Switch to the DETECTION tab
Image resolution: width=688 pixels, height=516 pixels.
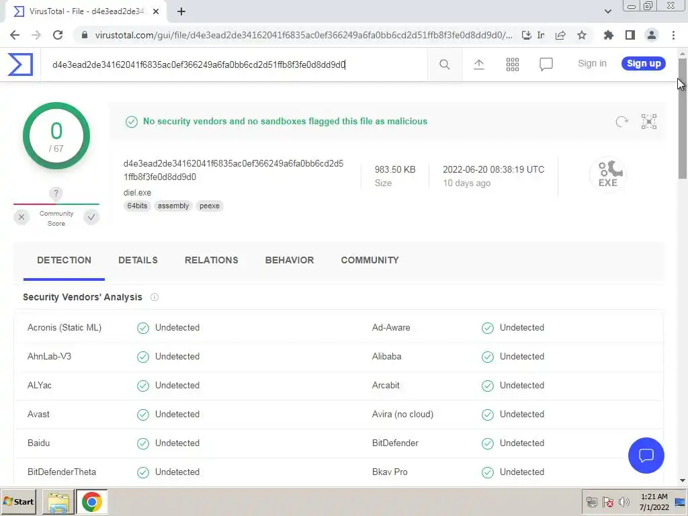(x=64, y=260)
